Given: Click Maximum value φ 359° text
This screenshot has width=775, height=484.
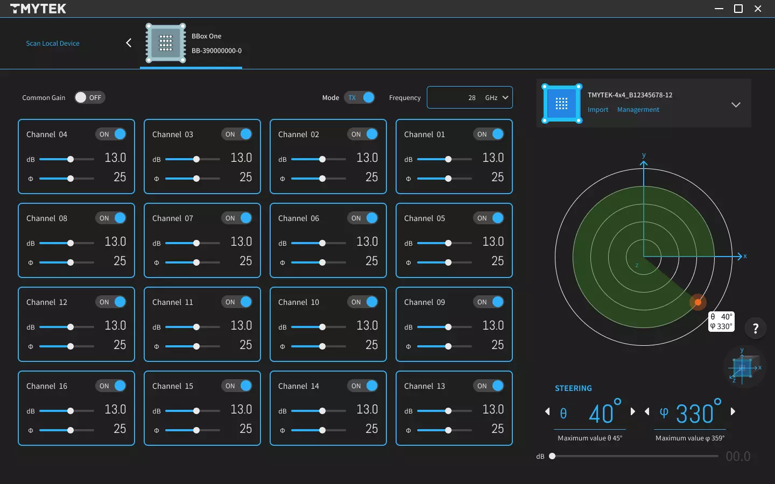Looking at the screenshot, I should (x=690, y=438).
